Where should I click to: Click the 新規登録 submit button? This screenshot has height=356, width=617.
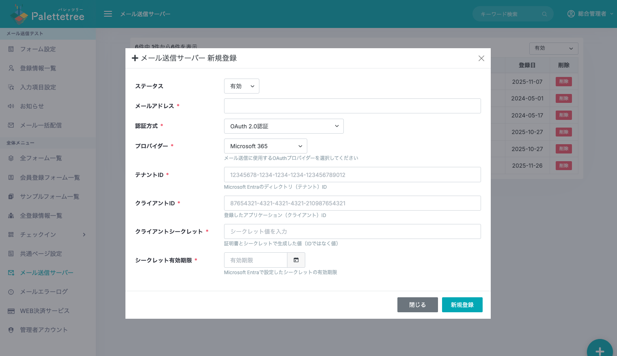pyautogui.click(x=462, y=305)
